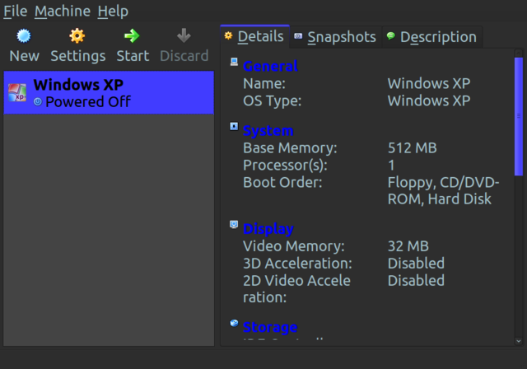Open the Machine menu

pyautogui.click(x=63, y=11)
